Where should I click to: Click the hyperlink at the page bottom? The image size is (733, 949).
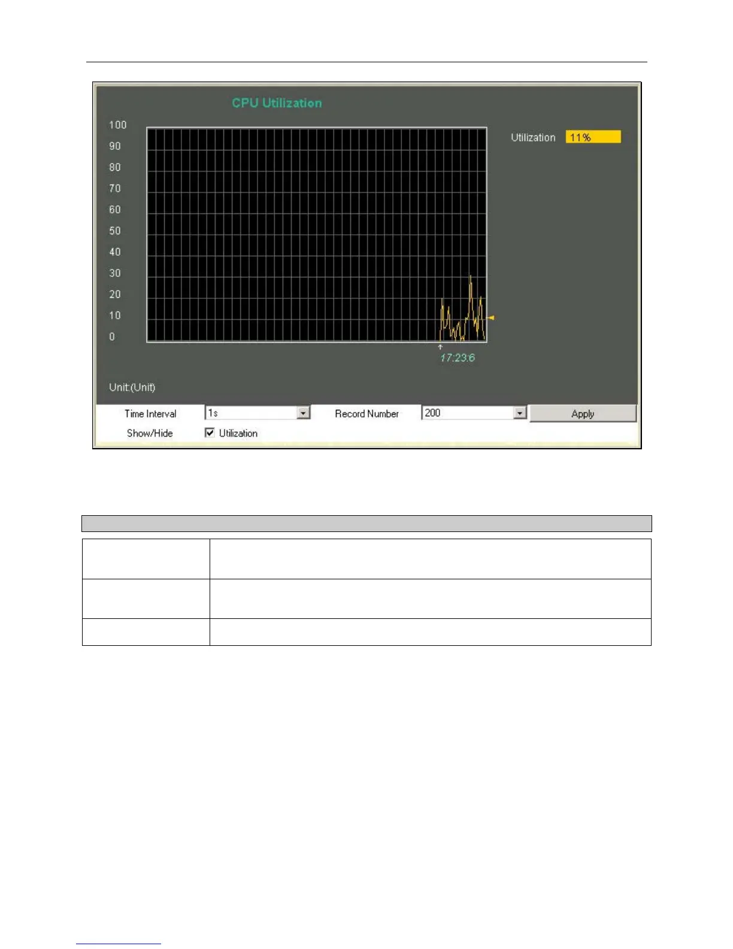[x=119, y=943]
